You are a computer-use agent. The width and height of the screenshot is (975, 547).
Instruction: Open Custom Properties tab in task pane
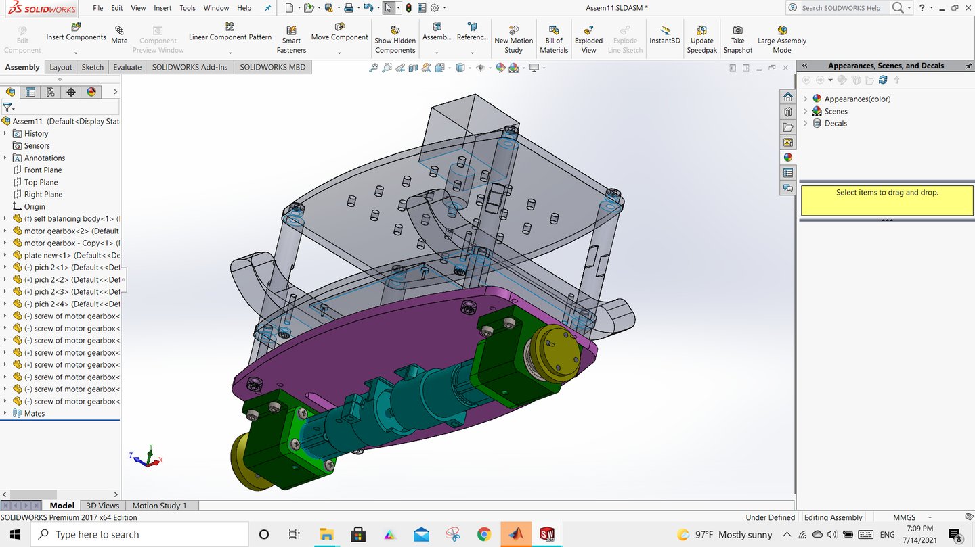788,173
